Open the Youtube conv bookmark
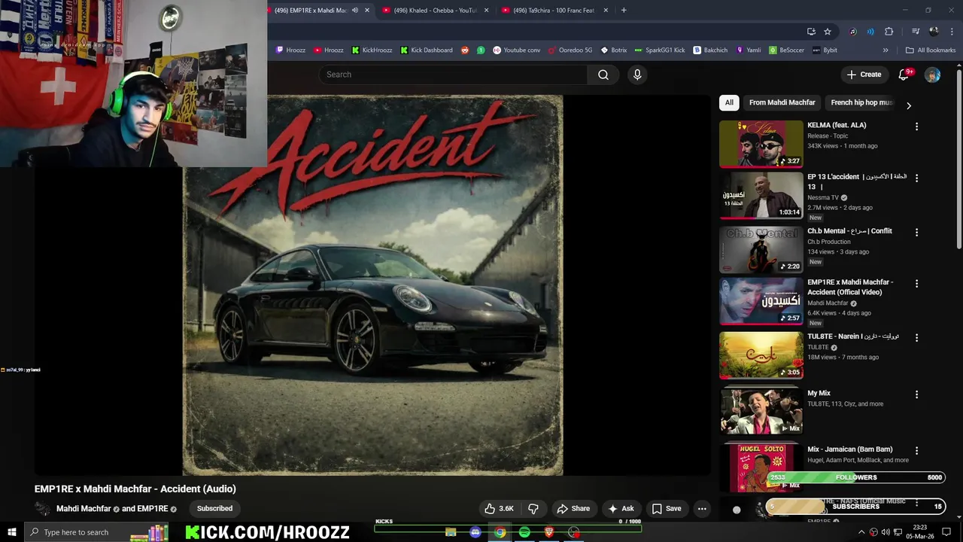The width and height of the screenshot is (963, 542). (516, 50)
